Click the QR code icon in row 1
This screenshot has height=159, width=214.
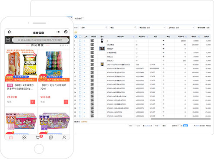92,41
